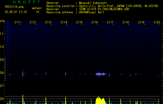Click the 1.0 kHz axis label

pyautogui.click(x=2, y=47)
